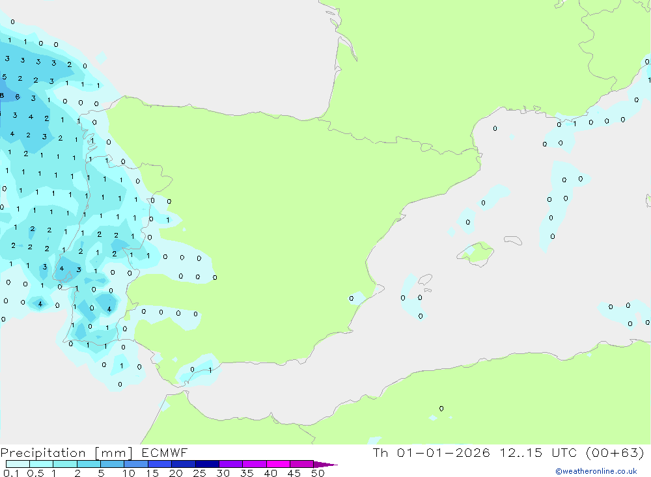Click the legend label '50'

[x=318, y=473]
